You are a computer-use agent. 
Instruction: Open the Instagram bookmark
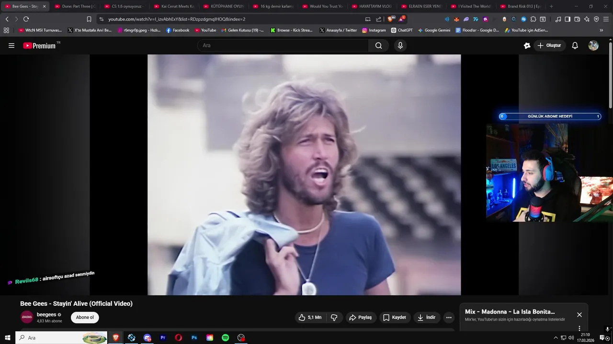pyautogui.click(x=374, y=30)
